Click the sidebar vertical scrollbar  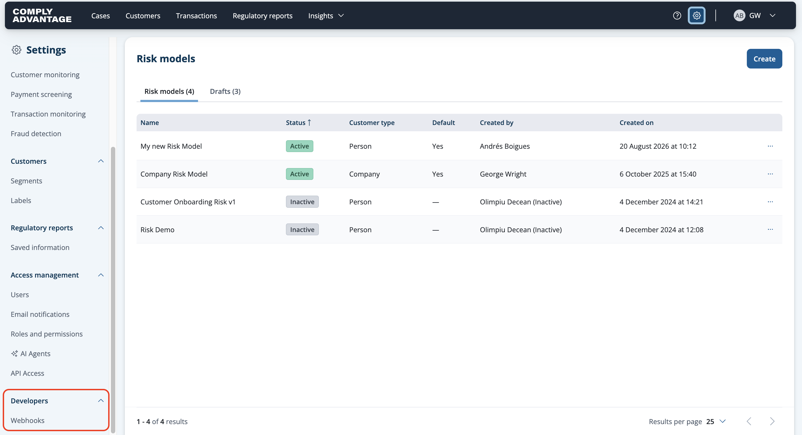[x=113, y=289]
